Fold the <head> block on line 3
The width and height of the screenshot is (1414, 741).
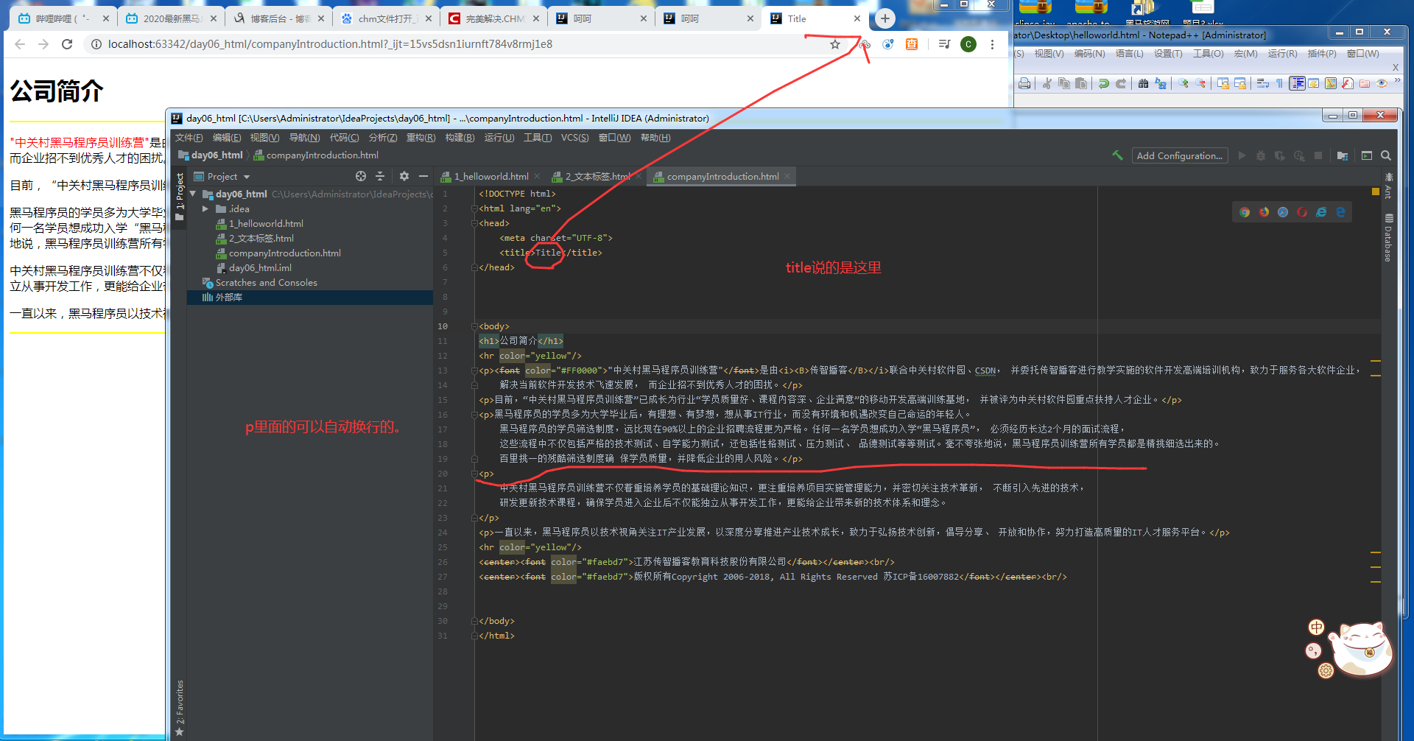[474, 223]
